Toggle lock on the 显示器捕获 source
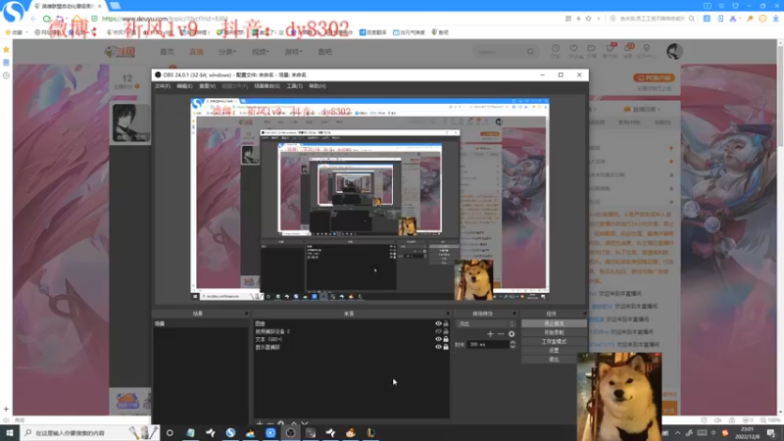This screenshot has width=784, height=441. point(446,347)
